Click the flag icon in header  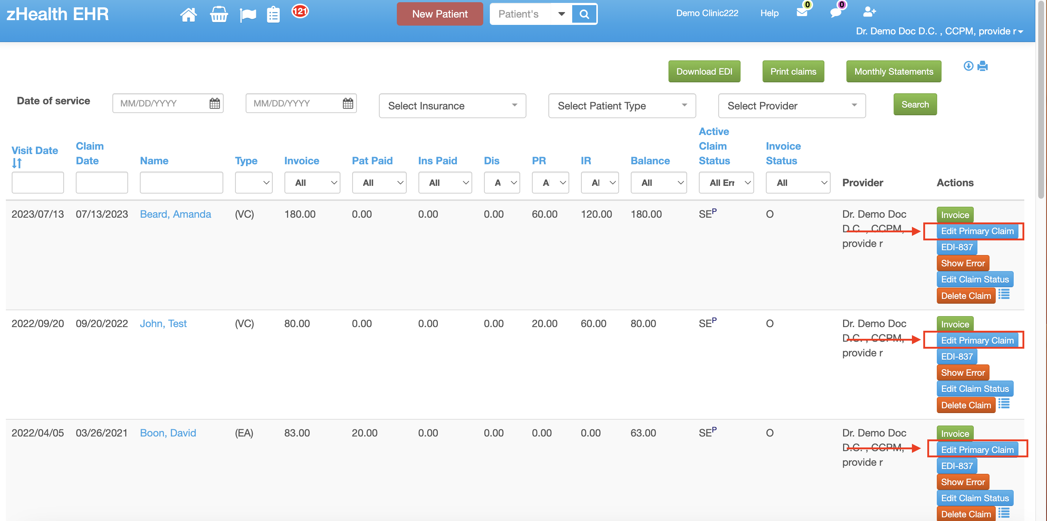247,15
